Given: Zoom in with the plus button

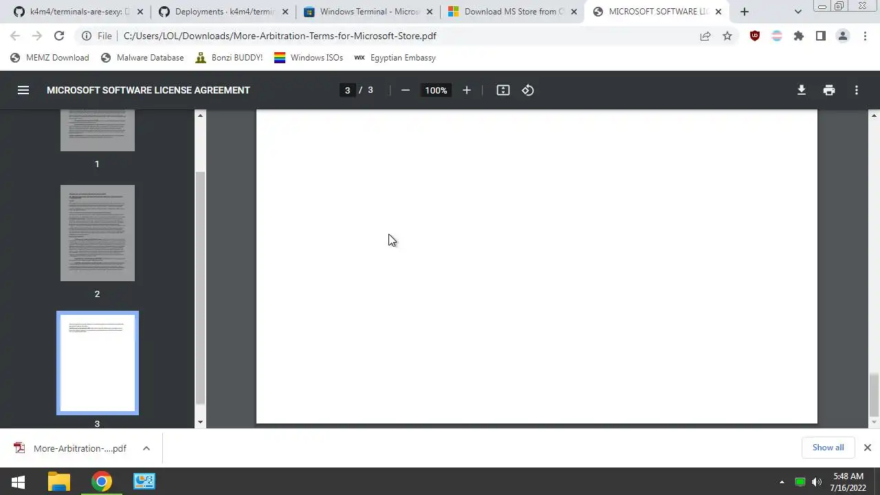Looking at the screenshot, I should (467, 90).
